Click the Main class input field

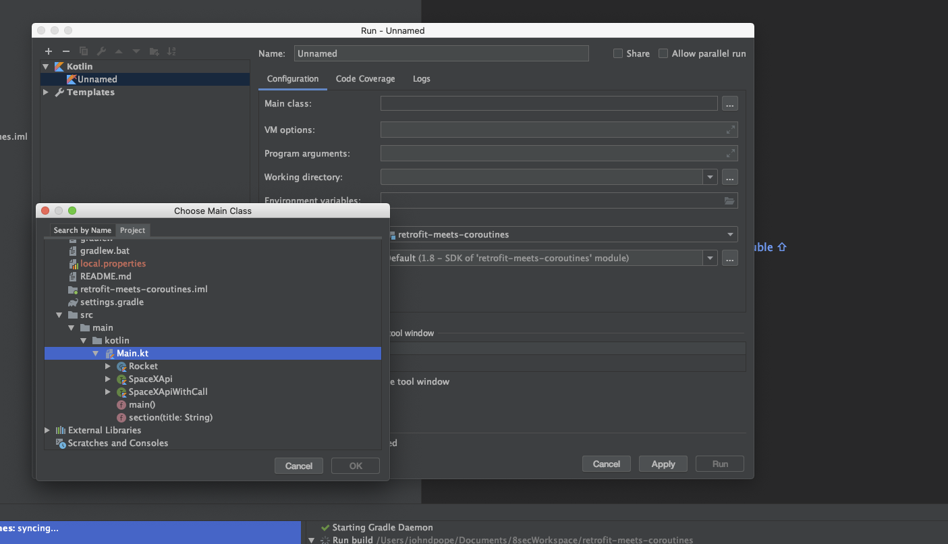pyautogui.click(x=549, y=103)
